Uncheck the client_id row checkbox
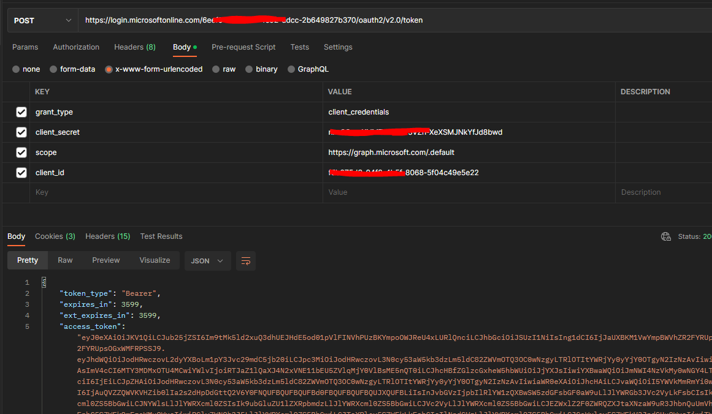712x414 pixels. (x=21, y=172)
